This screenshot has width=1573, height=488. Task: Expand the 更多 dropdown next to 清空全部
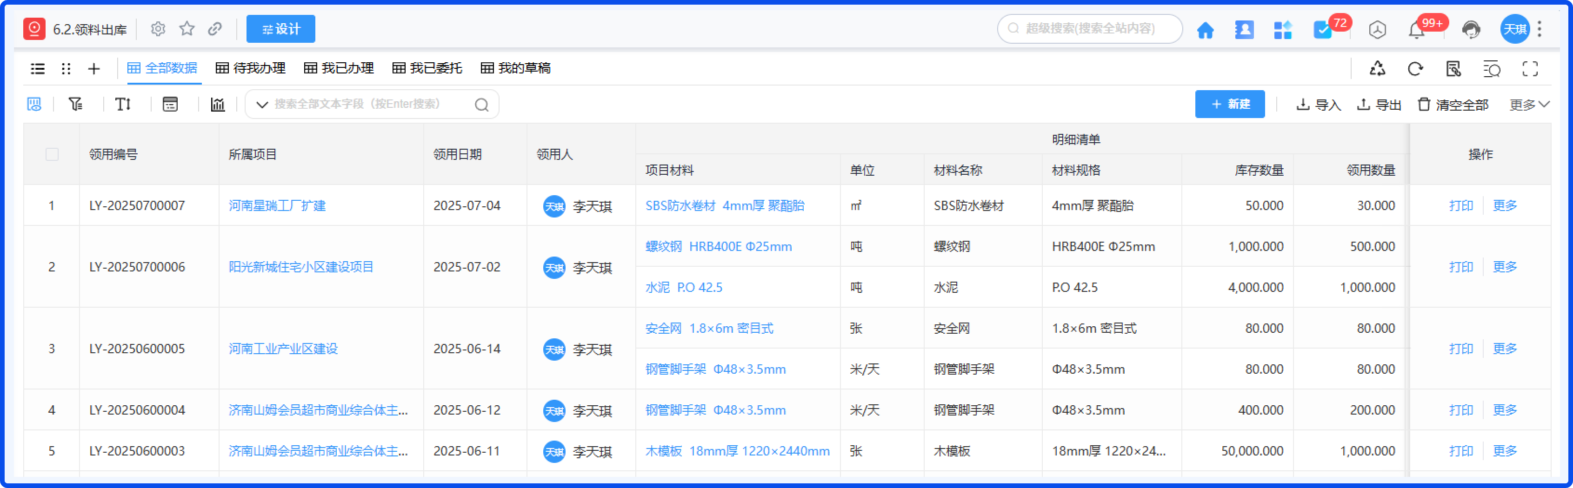click(x=1528, y=104)
